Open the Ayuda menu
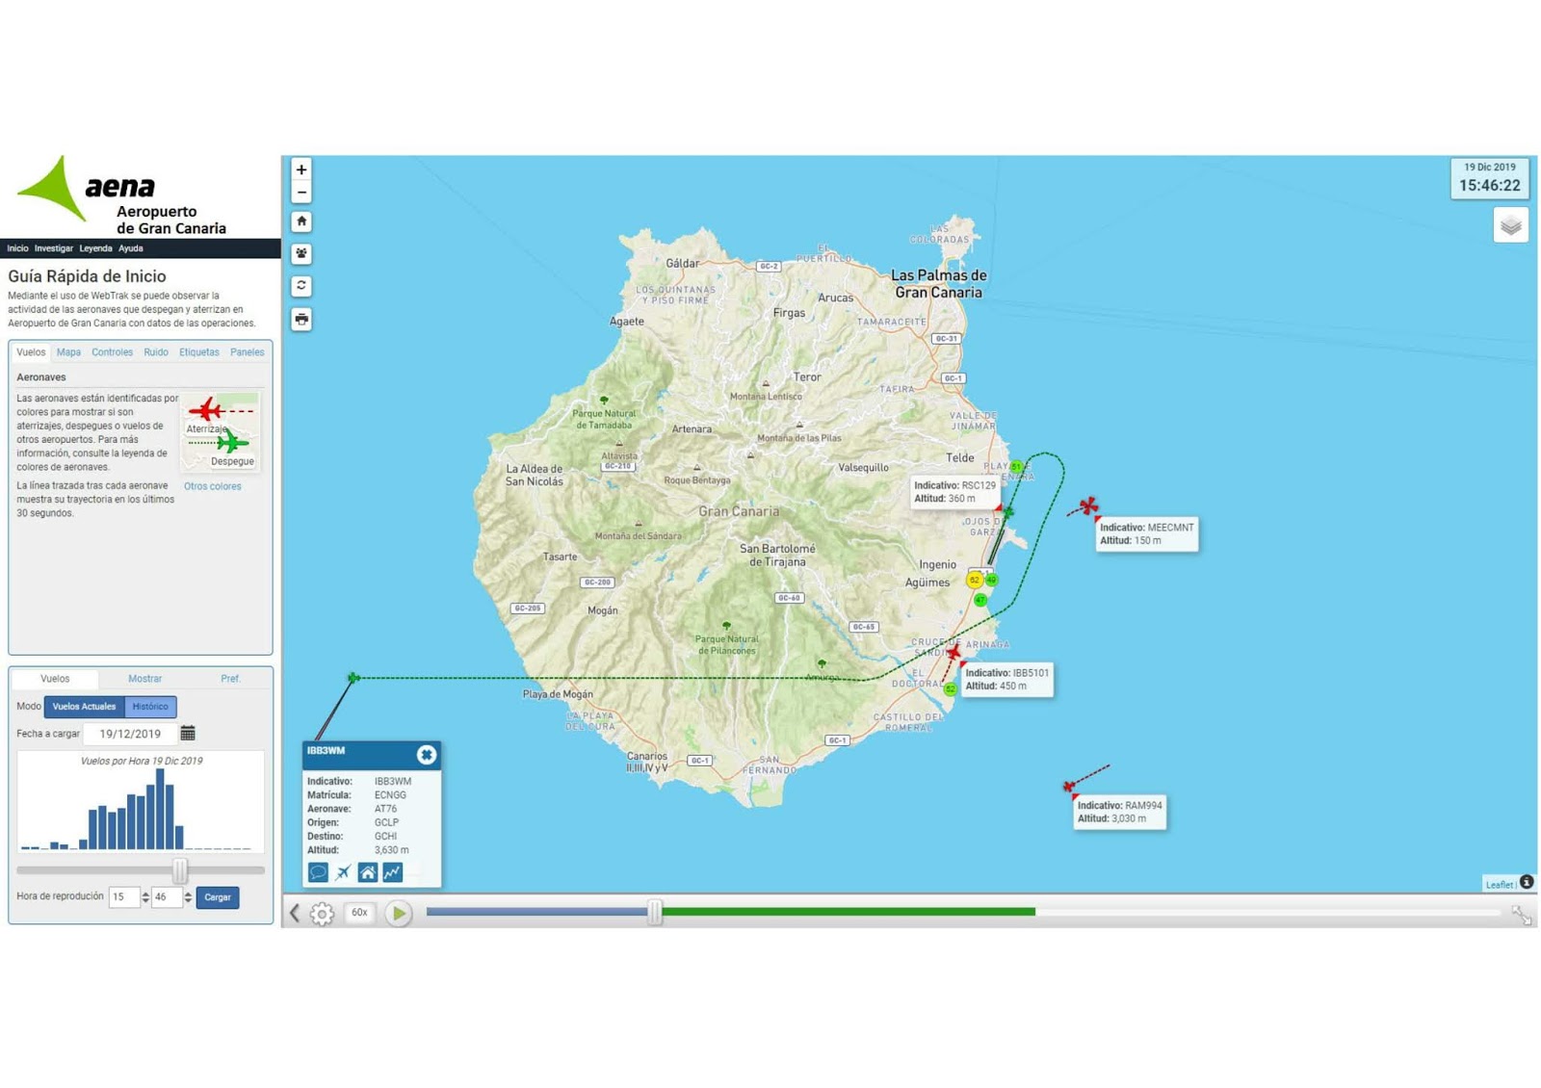This screenshot has width=1541, height=1088. (131, 248)
